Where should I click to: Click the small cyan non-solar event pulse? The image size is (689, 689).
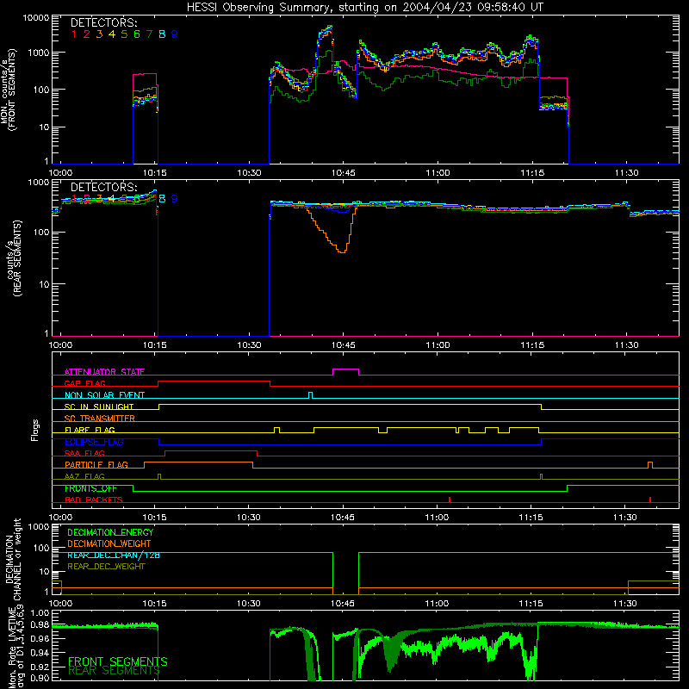[311, 394]
